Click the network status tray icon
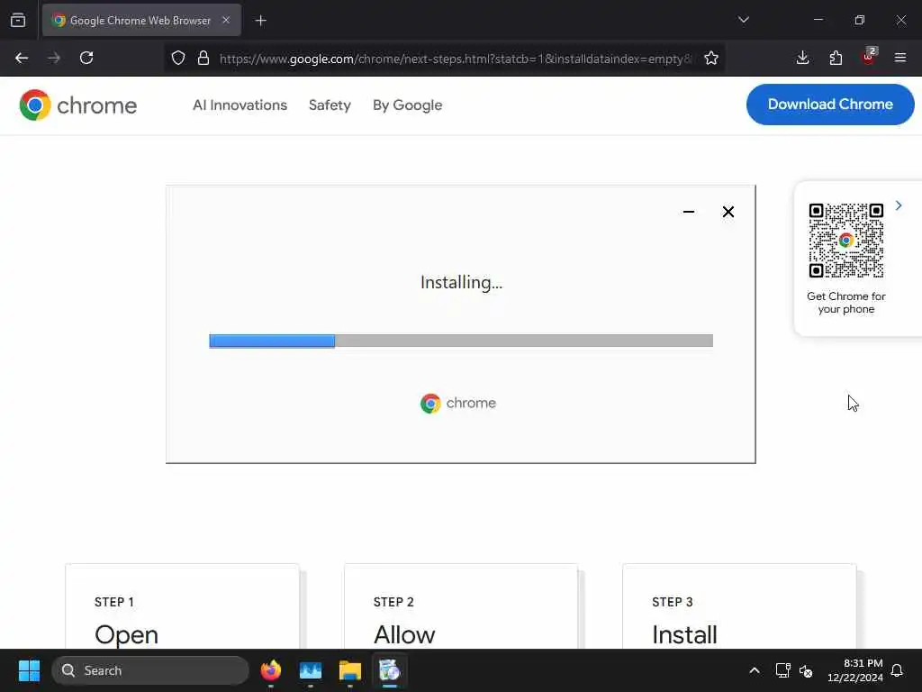 click(x=782, y=670)
